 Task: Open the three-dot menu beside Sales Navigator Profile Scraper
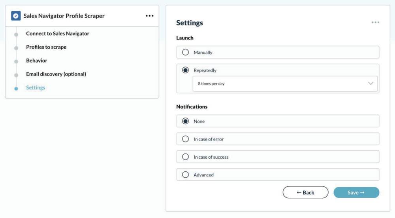tap(149, 16)
